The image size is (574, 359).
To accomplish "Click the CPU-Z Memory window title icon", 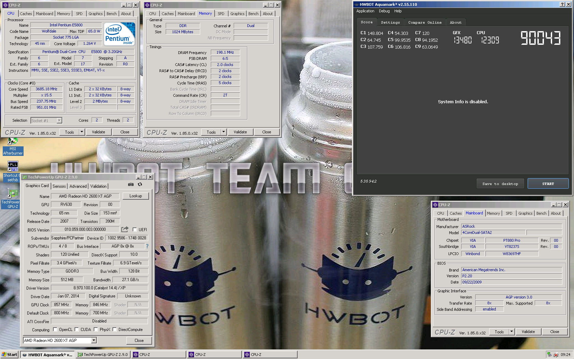I will (x=147, y=5).
